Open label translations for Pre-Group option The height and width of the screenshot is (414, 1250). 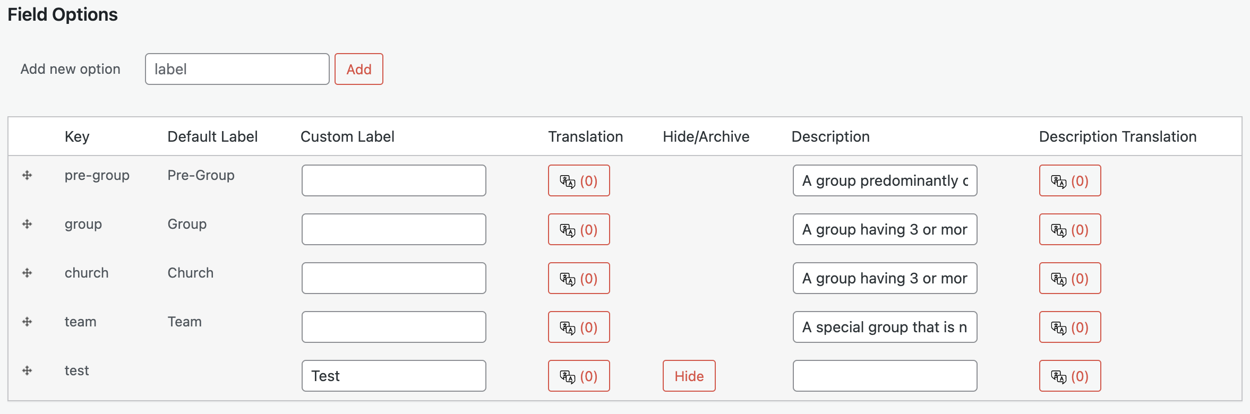tap(578, 180)
